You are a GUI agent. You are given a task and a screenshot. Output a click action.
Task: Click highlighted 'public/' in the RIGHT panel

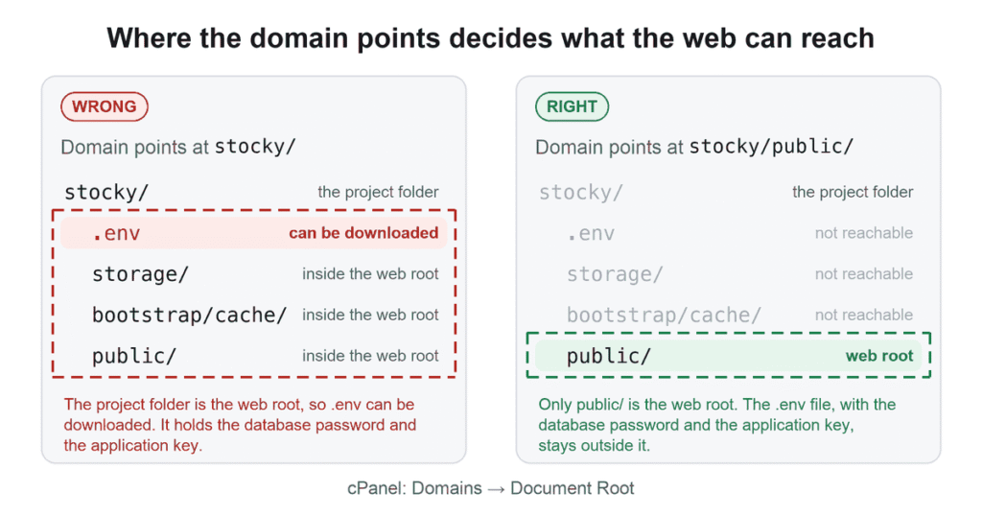pos(609,357)
